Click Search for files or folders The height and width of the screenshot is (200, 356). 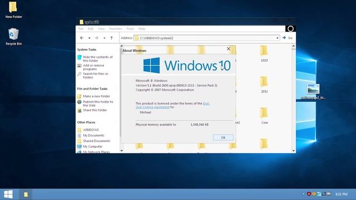[x=95, y=76]
